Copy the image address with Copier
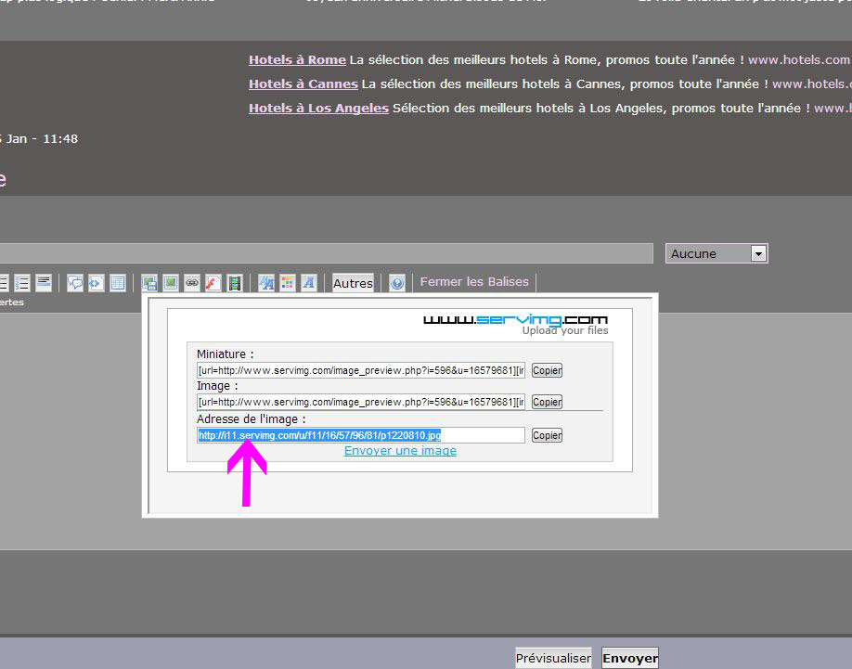 [547, 435]
